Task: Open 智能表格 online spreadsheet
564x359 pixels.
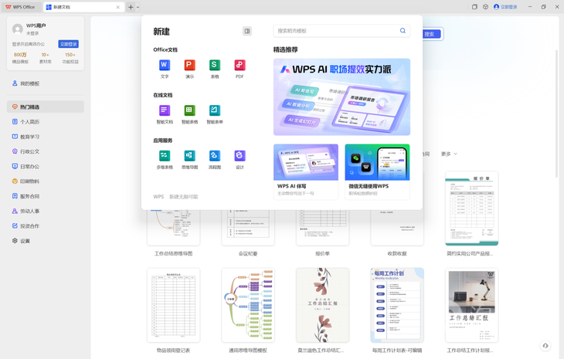Action: [189, 114]
